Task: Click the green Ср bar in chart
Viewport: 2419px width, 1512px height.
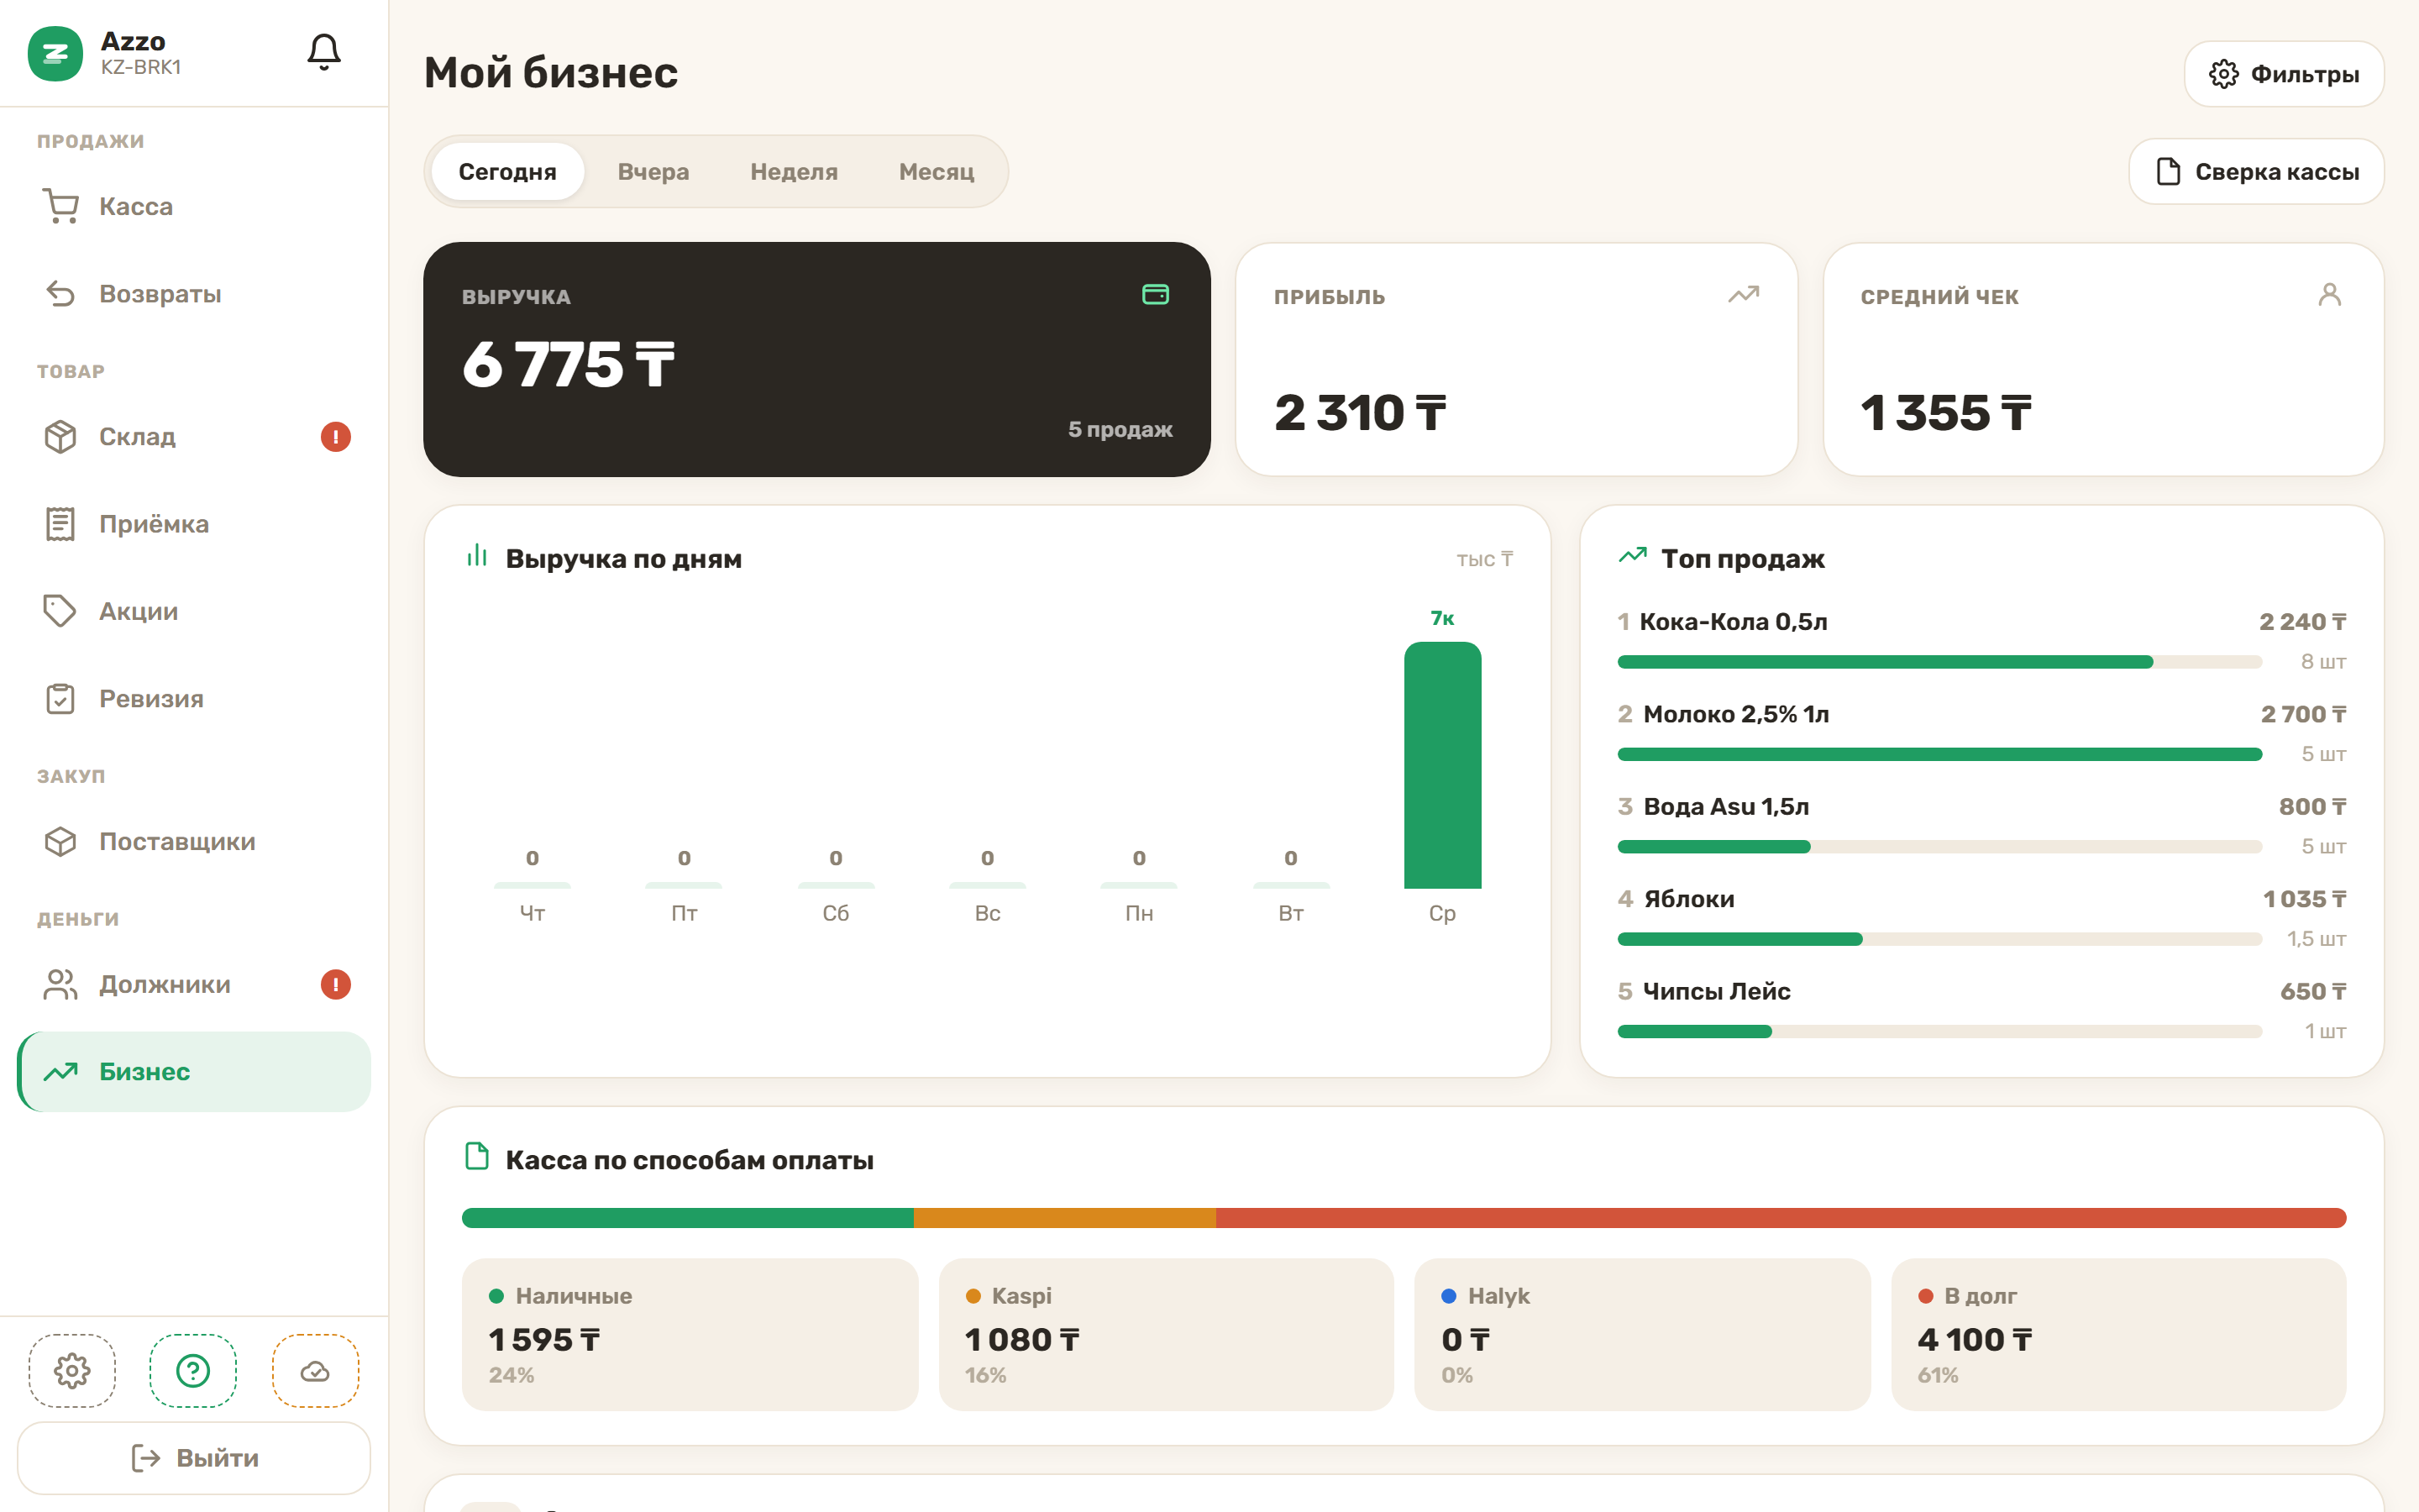Action: [1442, 765]
